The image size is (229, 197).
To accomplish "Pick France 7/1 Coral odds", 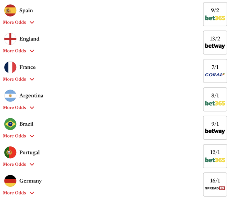I will coord(215,71).
